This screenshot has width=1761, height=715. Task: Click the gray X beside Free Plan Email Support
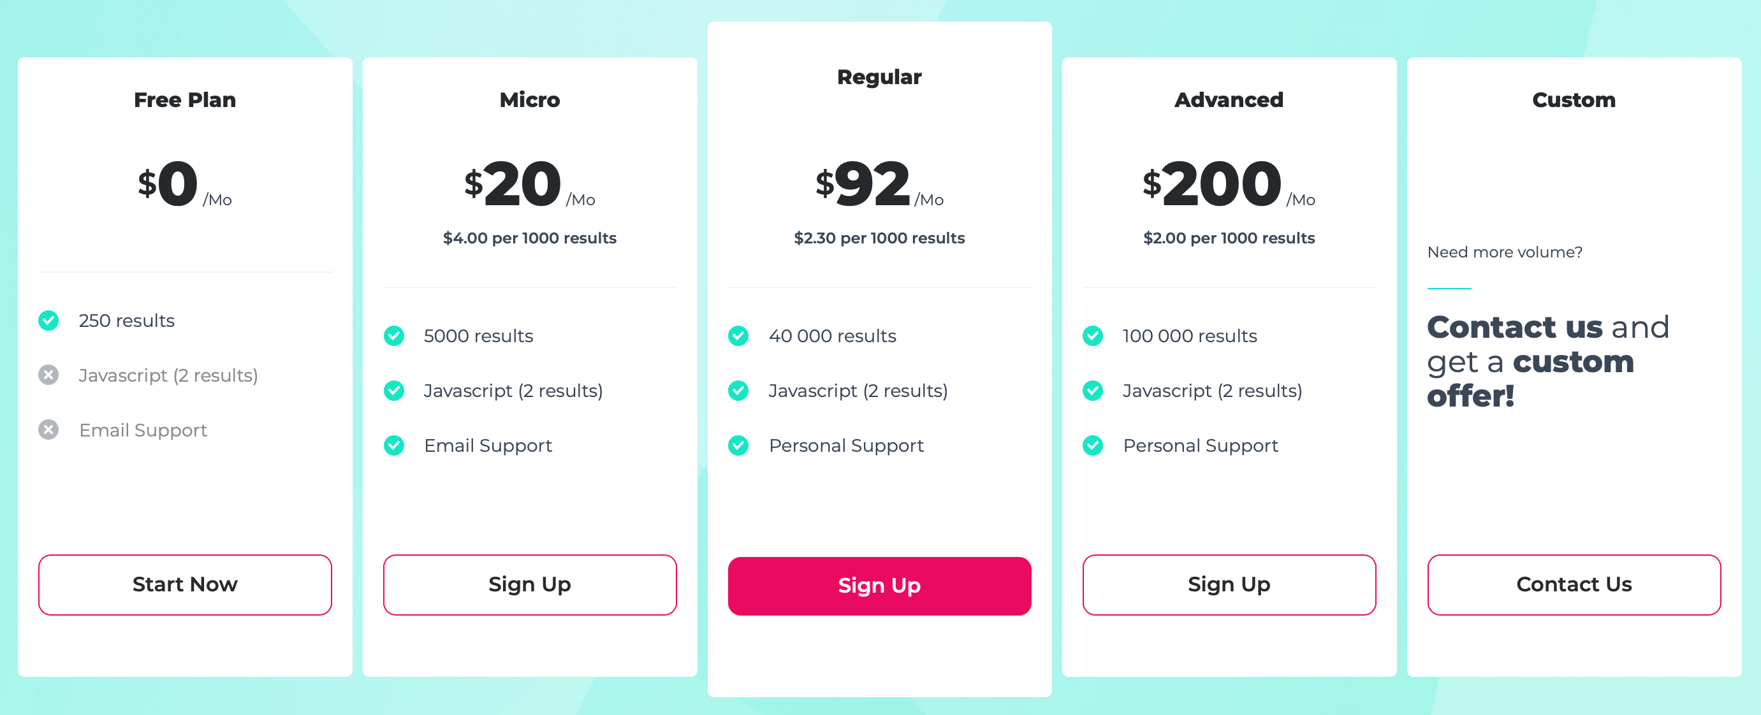tap(48, 430)
